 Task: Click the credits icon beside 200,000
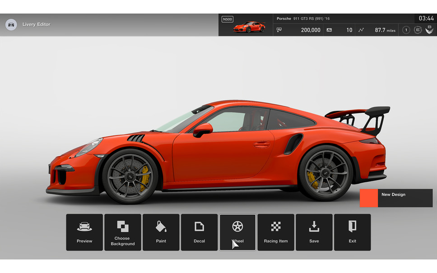click(279, 30)
